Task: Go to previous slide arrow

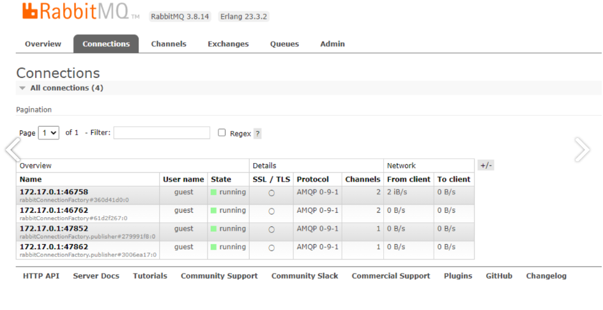Action: click(x=13, y=149)
